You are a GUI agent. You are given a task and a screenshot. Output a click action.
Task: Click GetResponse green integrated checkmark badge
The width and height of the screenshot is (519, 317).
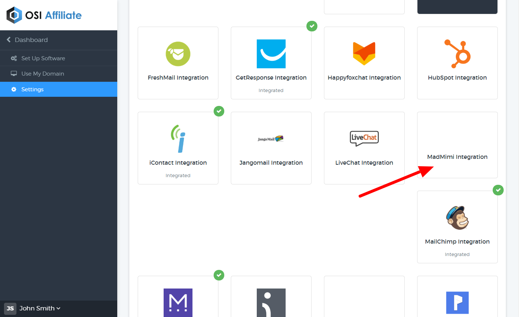click(312, 26)
